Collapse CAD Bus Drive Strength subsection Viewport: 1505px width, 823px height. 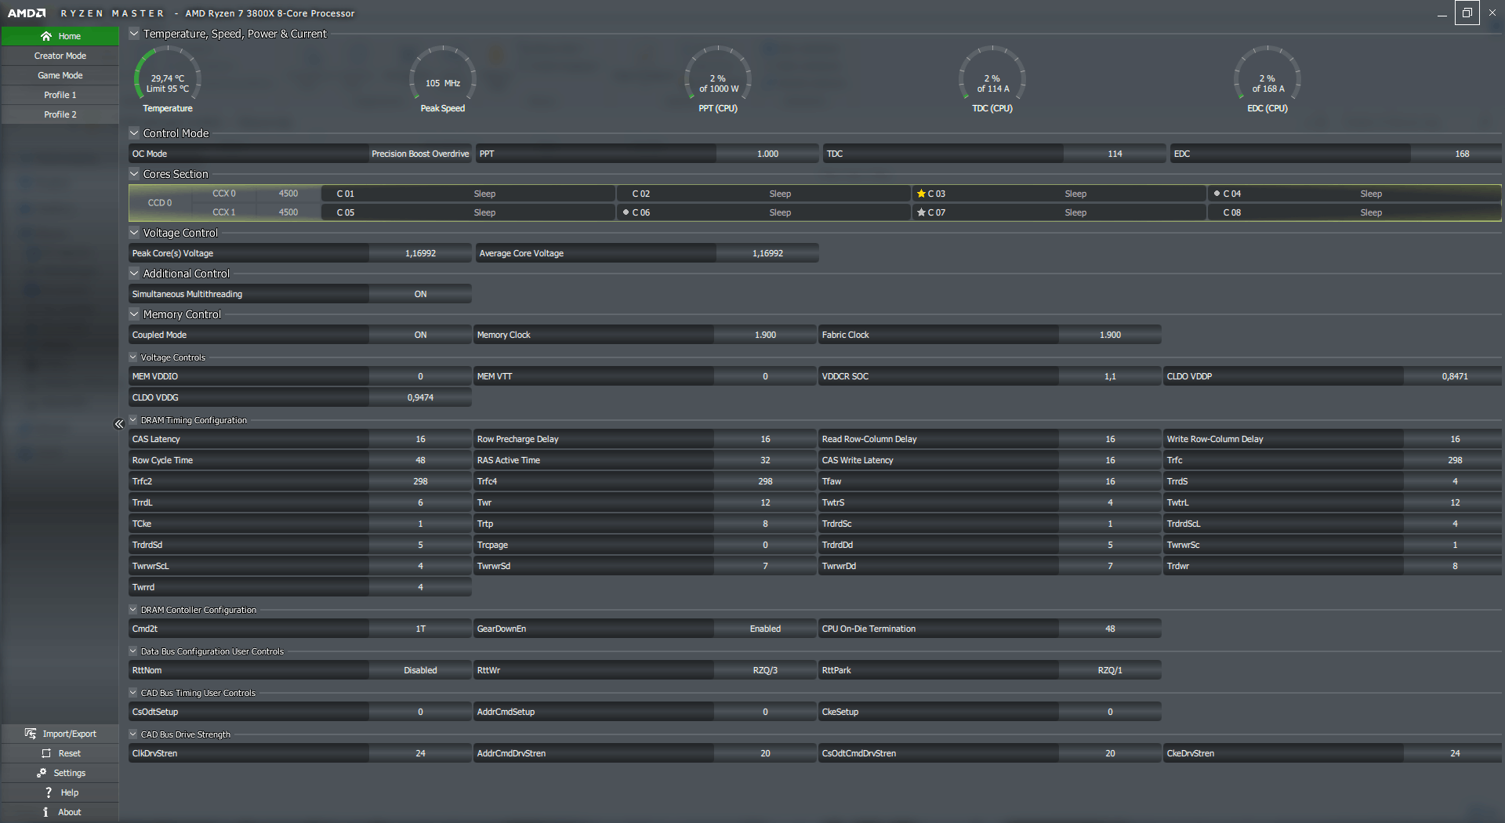133,734
